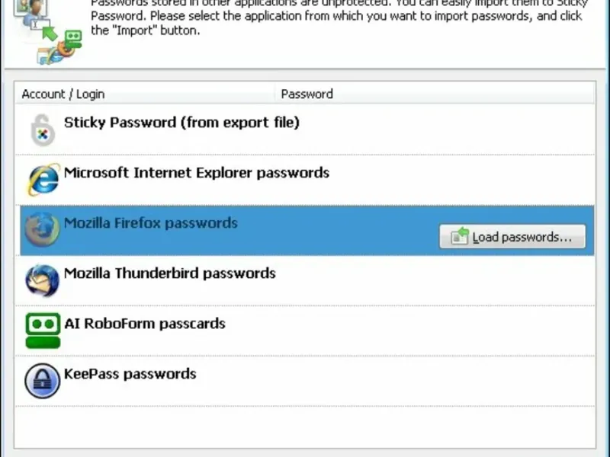Click the Internet Explorer logo icon
Image resolution: width=610 pixels, height=457 pixels.
pyautogui.click(x=42, y=180)
